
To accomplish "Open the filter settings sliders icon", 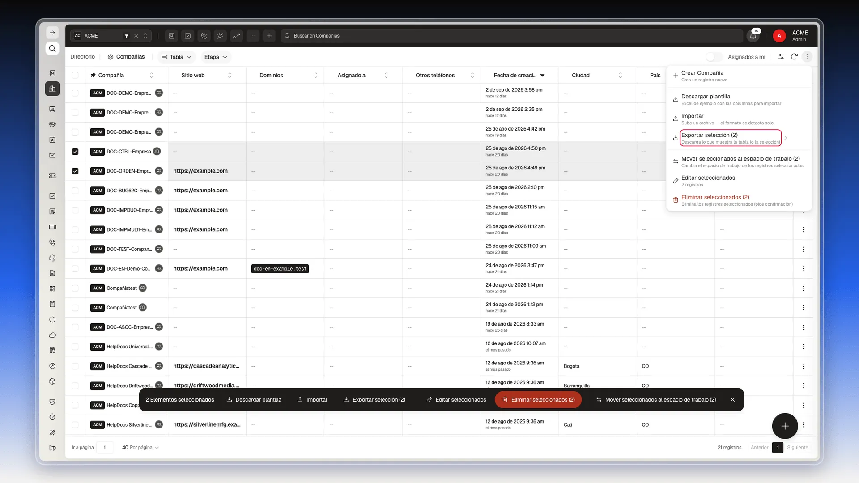I will (x=781, y=57).
